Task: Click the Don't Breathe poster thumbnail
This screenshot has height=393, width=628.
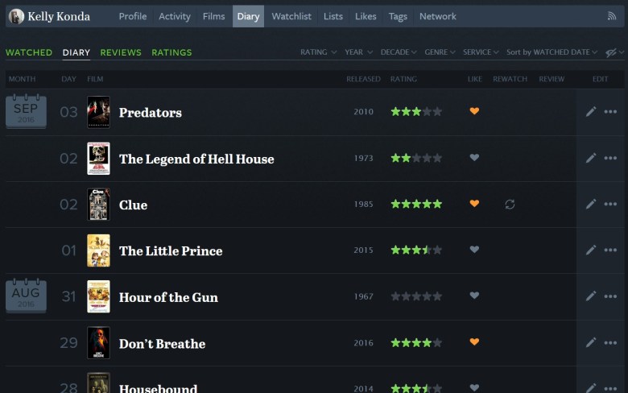Action: tap(98, 343)
